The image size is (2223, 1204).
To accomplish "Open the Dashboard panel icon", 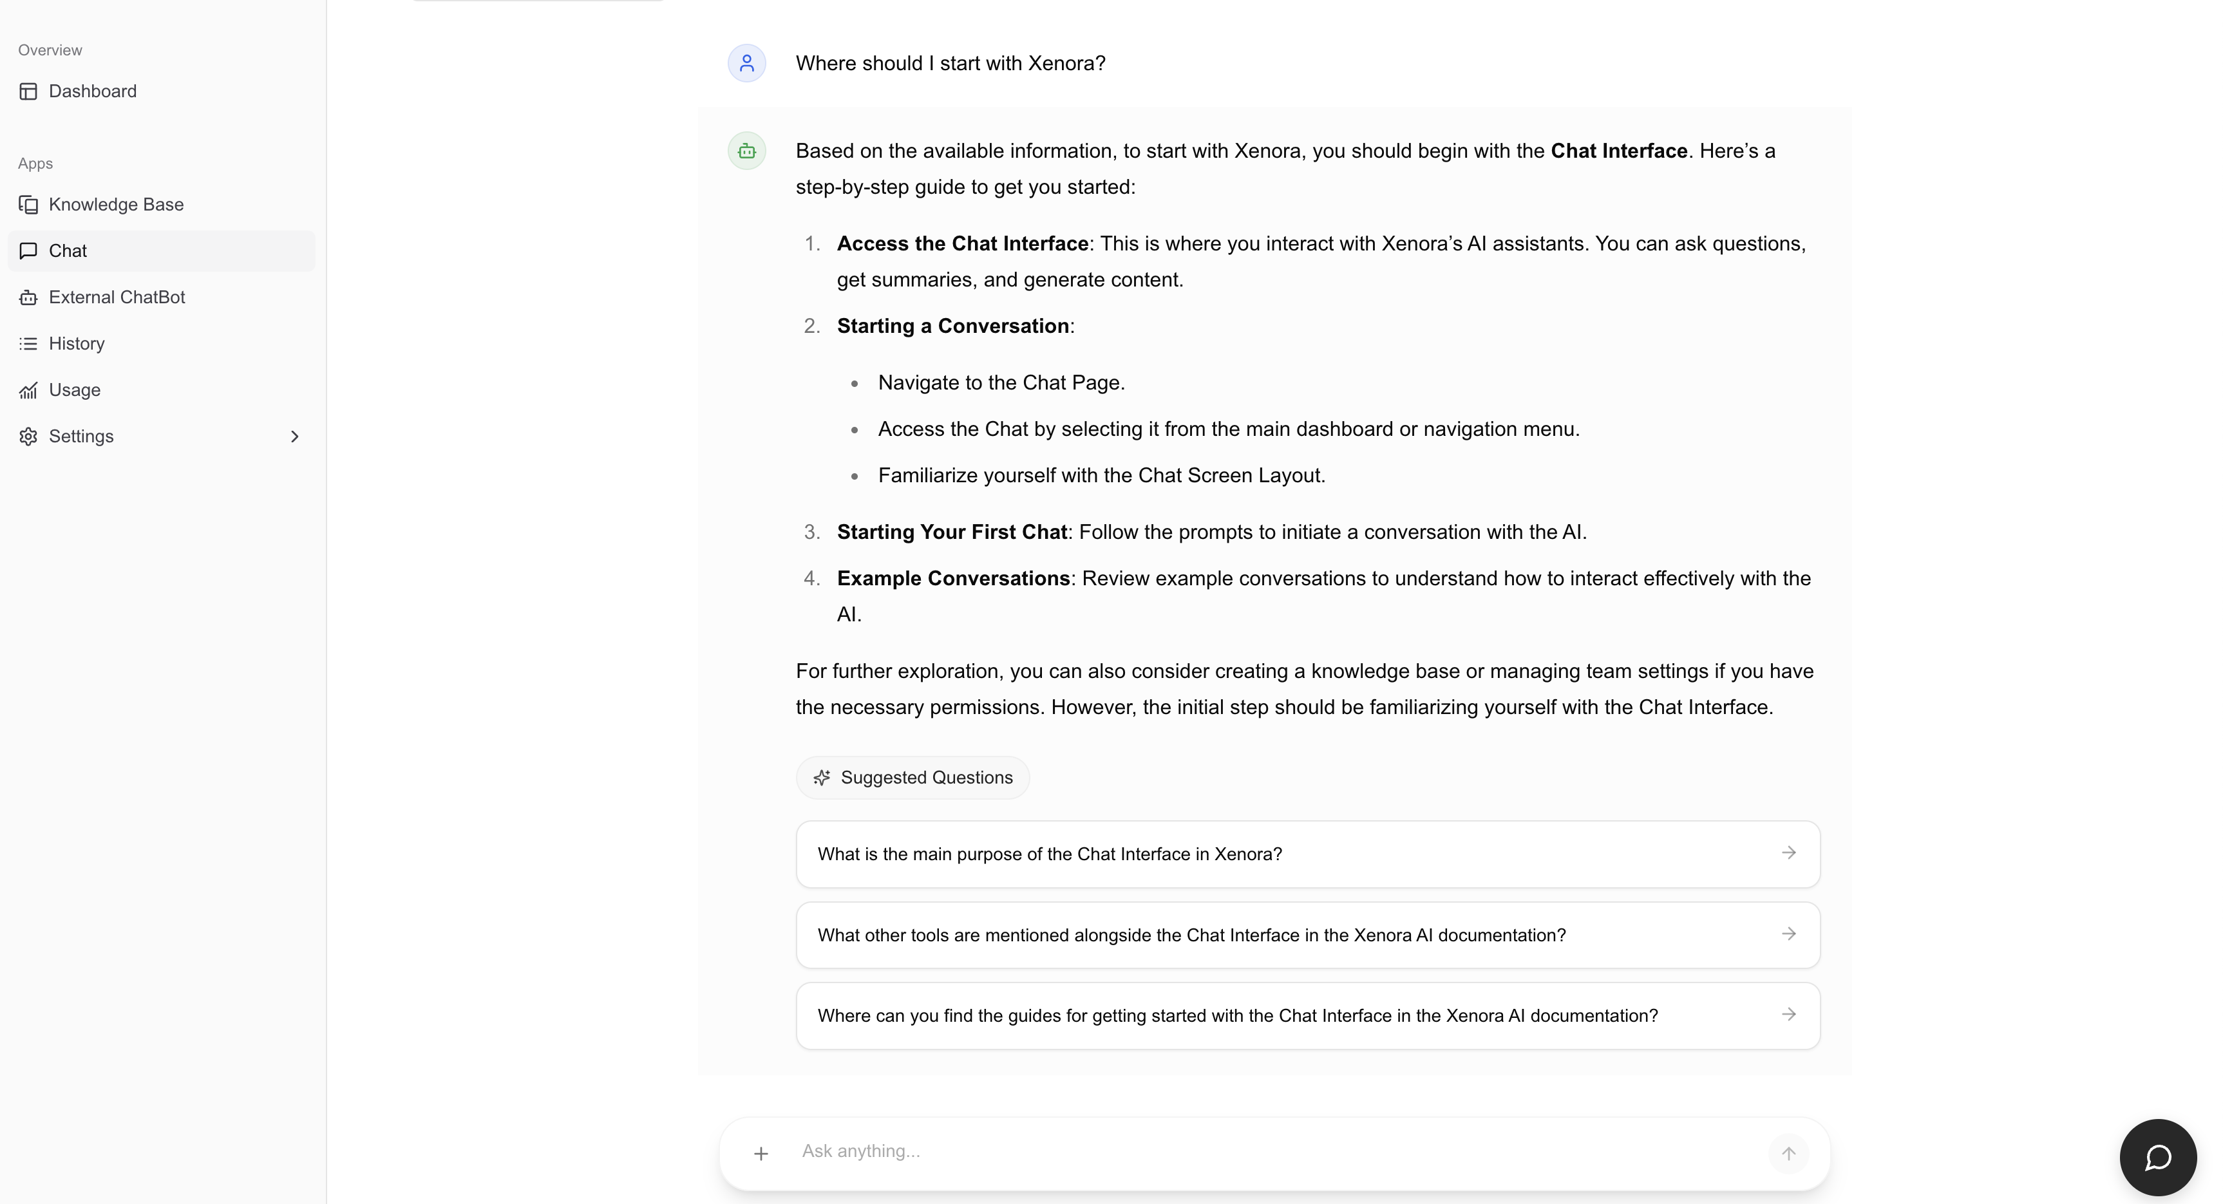I will tap(30, 91).
